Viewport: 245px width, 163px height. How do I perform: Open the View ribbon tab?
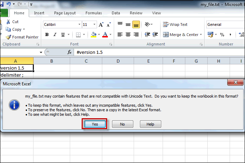pyautogui.click(x=156, y=13)
